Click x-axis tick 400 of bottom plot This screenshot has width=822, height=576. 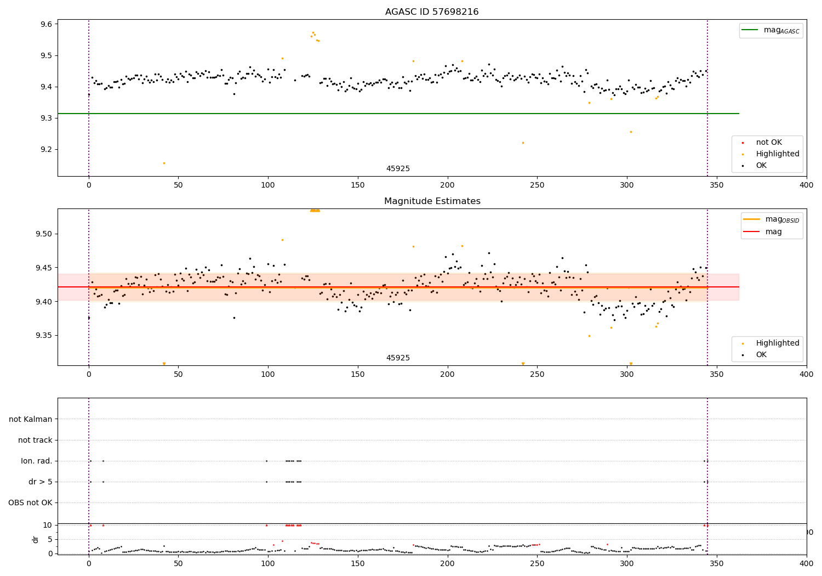(x=806, y=563)
